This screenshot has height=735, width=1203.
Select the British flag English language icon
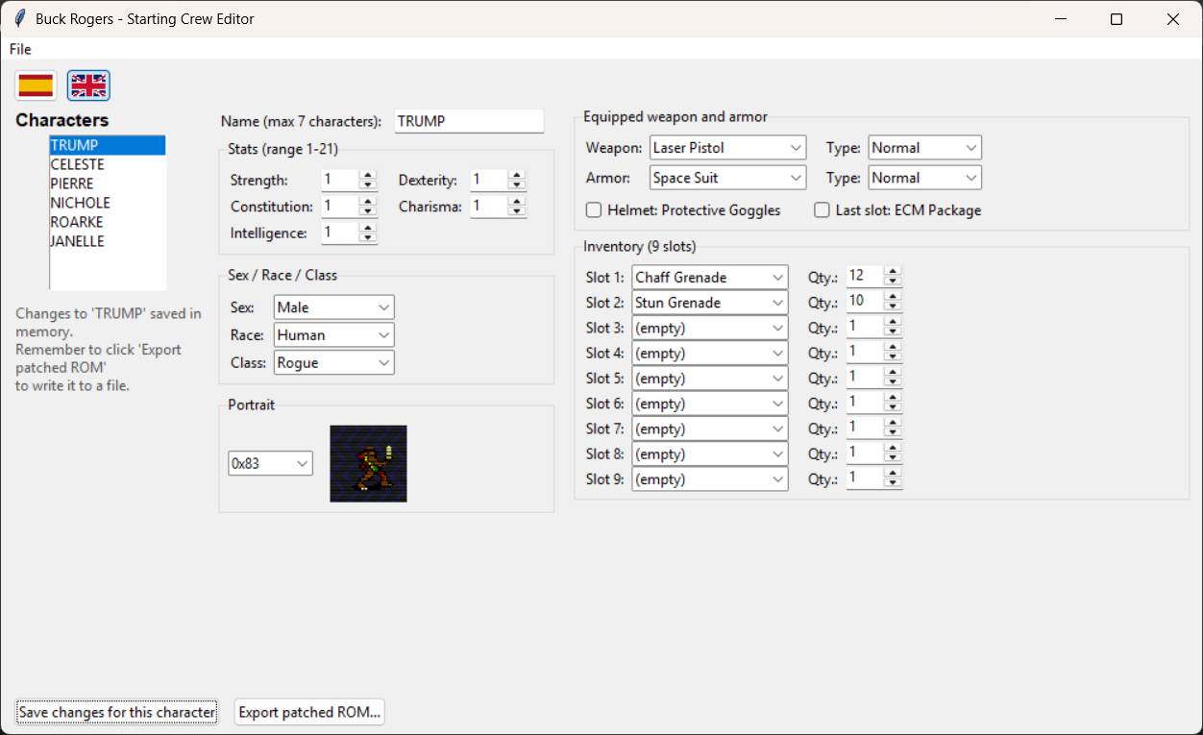(x=88, y=86)
